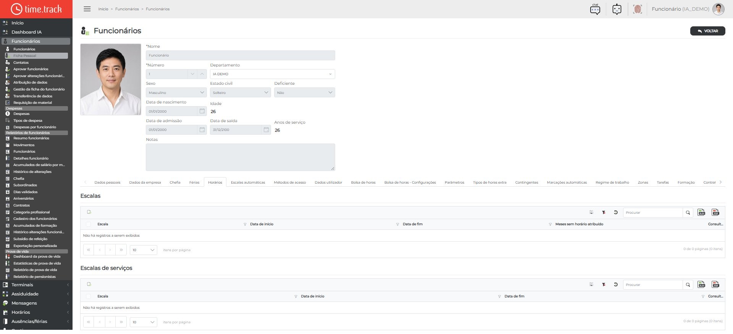Open items-per-page dropdown in Escalas grid
733x334 pixels.
click(144, 250)
